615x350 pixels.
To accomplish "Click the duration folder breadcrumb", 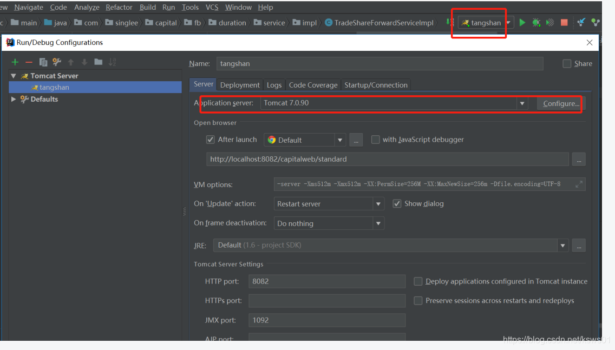I will pyautogui.click(x=227, y=23).
